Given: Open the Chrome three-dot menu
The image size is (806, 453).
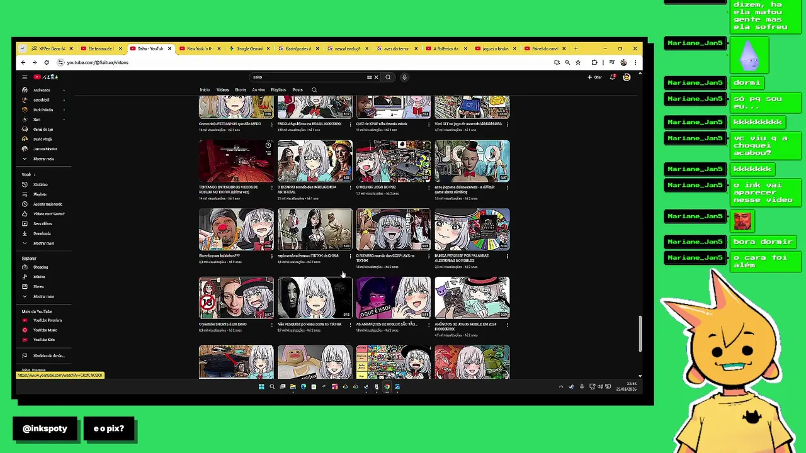Looking at the screenshot, I should click(x=635, y=62).
